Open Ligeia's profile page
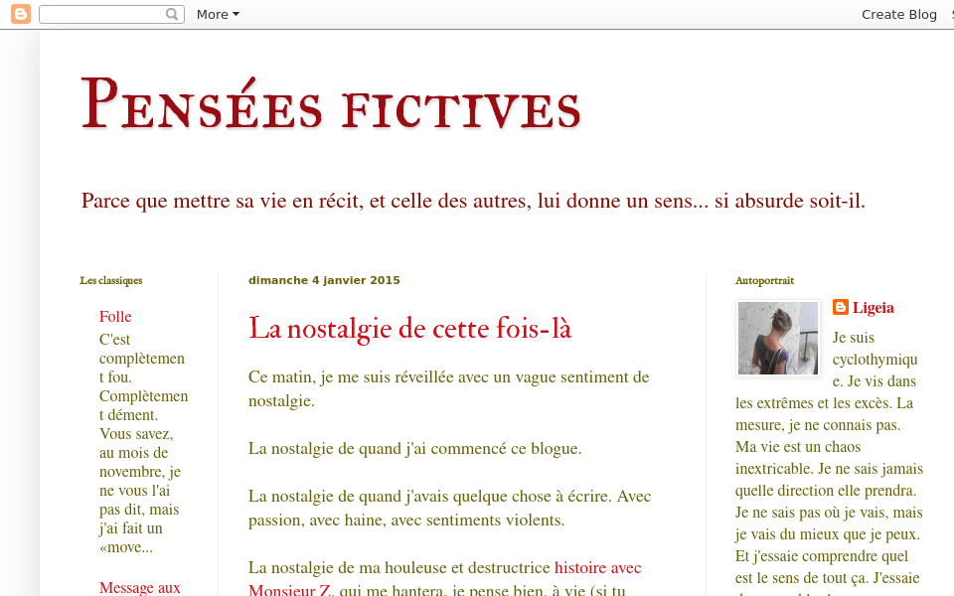Viewport: 954px width, 596px height. pos(873,307)
